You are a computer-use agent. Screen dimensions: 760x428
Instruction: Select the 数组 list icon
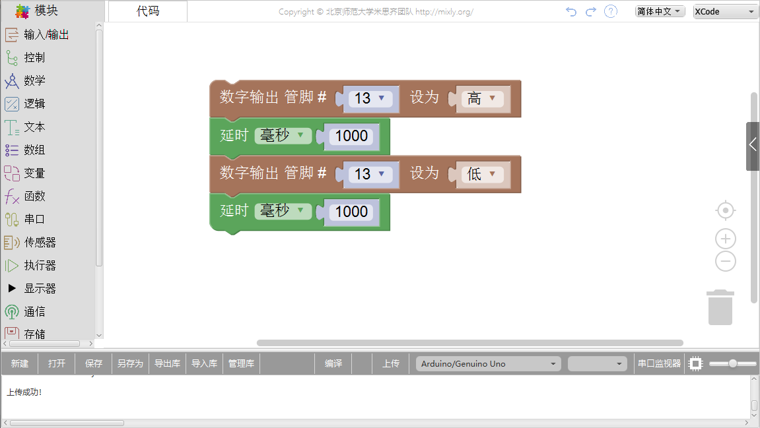tap(12, 150)
